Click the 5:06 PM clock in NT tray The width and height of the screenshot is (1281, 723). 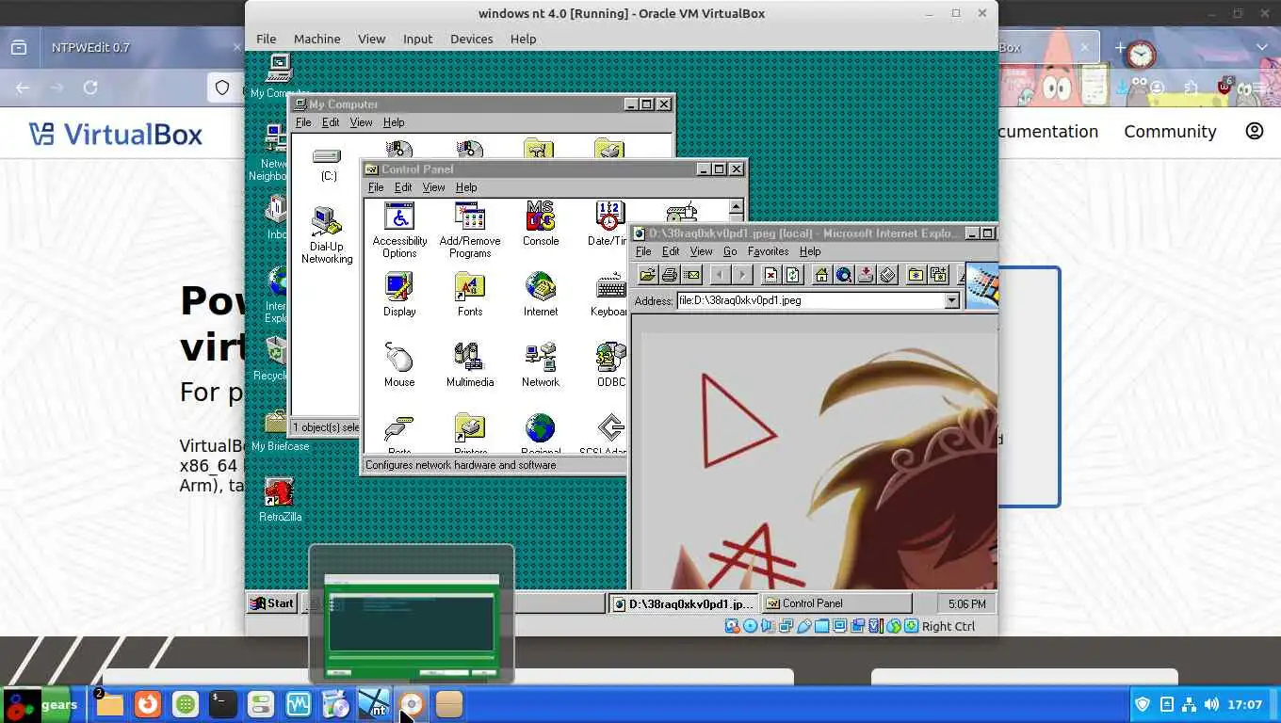point(966,603)
